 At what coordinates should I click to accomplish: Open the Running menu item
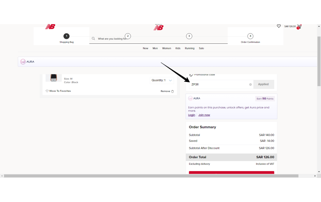coord(190,48)
